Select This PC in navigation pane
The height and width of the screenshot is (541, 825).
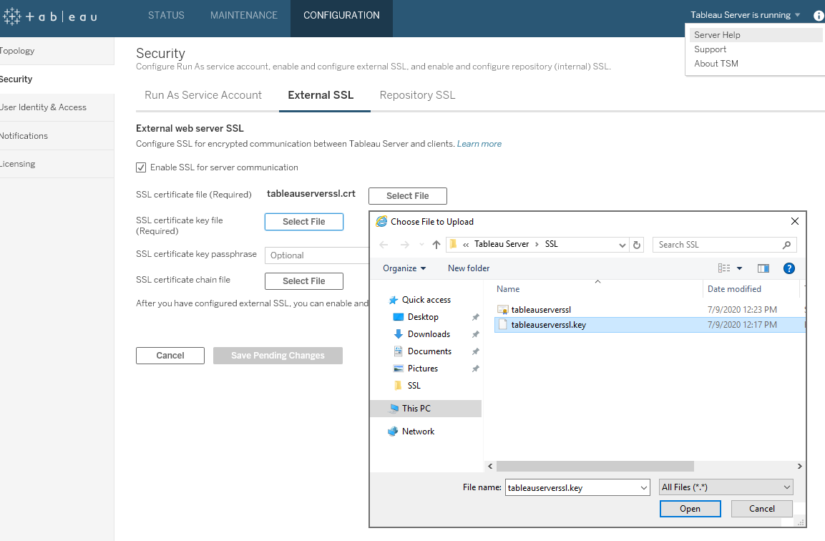coord(426,409)
